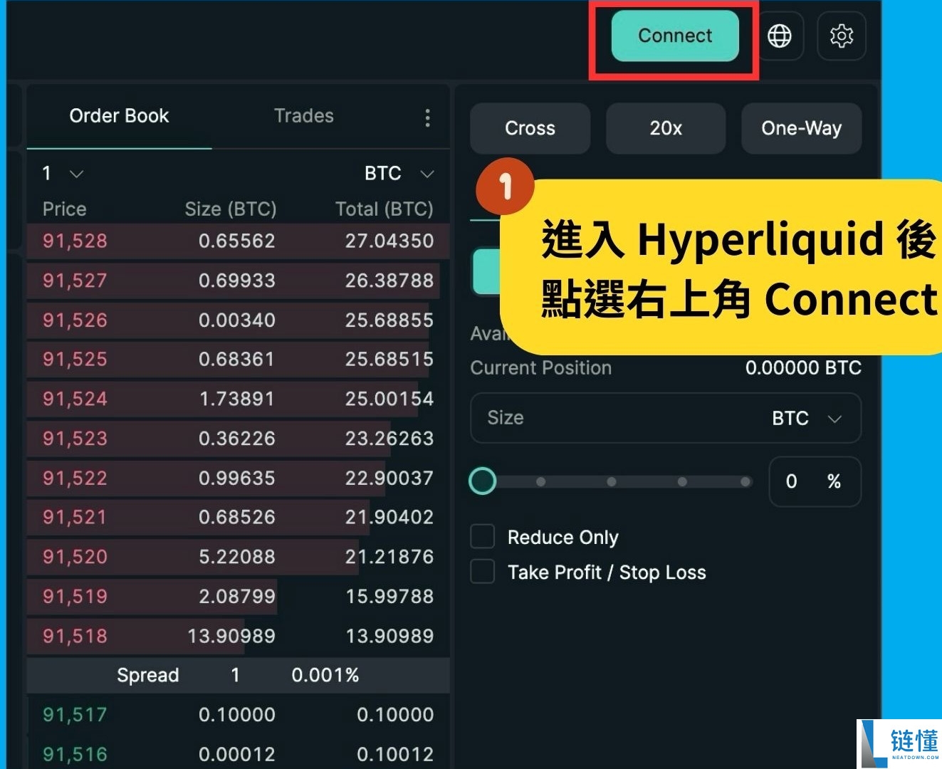Select ask price 91,521

point(75,517)
